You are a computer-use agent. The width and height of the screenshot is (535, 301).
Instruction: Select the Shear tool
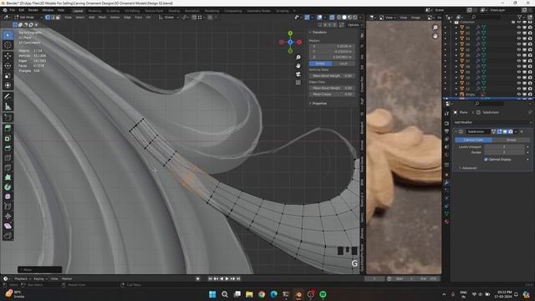[x=8, y=226]
